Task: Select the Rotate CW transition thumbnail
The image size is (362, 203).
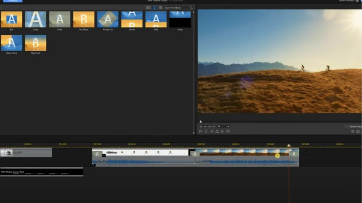Action: point(108,19)
